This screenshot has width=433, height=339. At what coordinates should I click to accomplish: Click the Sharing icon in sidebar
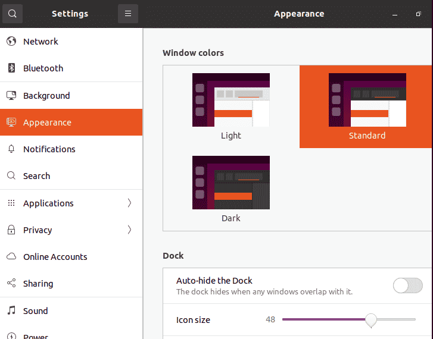point(11,283)
